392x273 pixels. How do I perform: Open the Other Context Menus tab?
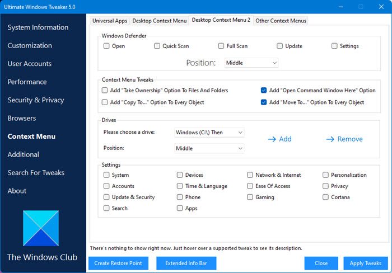(x=281, y=21)
